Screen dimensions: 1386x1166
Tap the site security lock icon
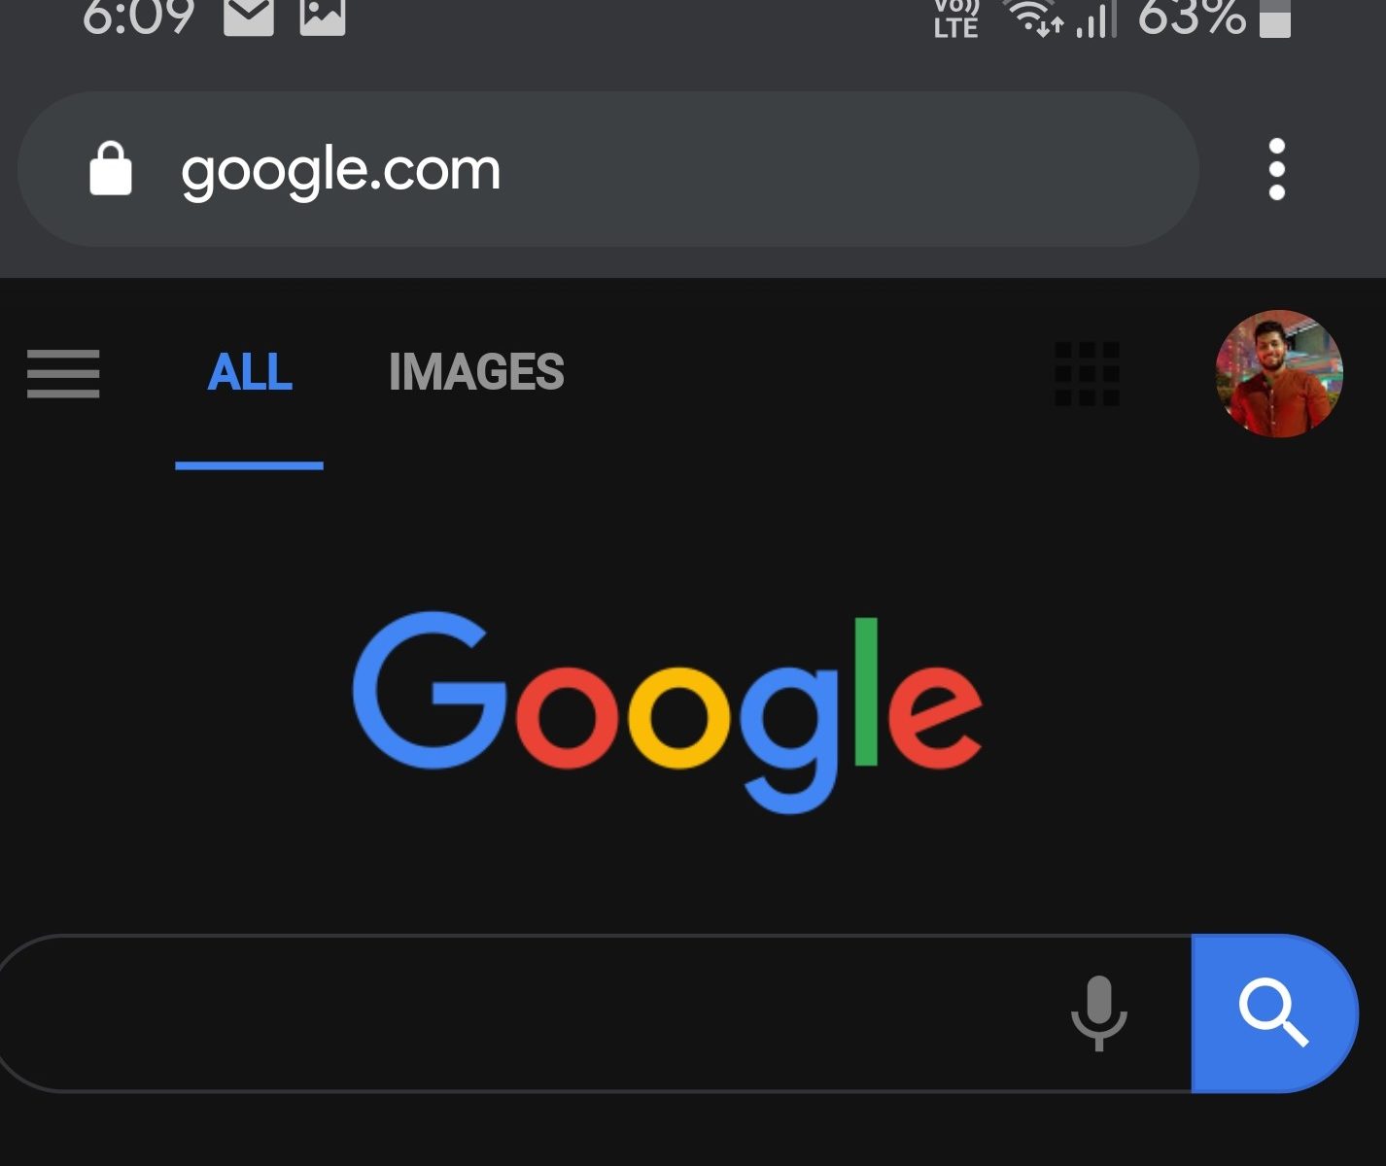[x=111, y=169]
